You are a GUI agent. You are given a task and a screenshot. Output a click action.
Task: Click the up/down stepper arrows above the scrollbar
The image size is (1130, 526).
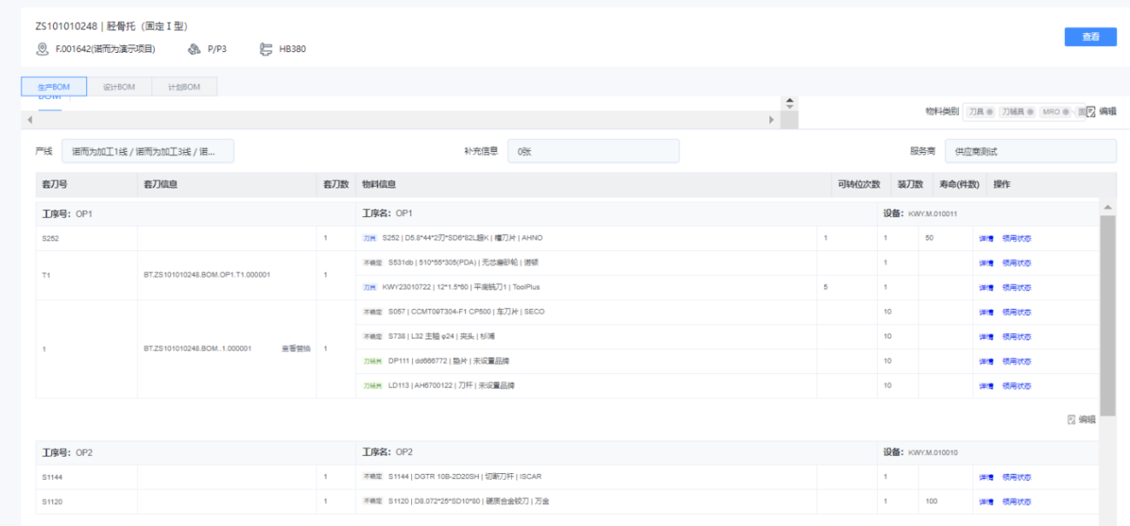[789, 102]
